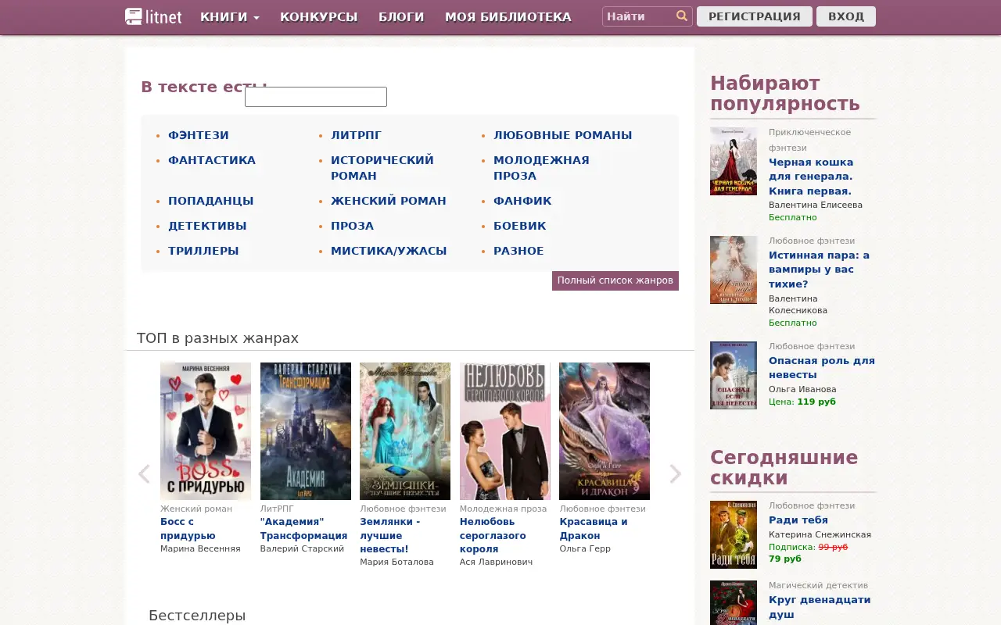Go to МОЯ БИБЛИОТЕКА
This screenshot has height=625, width=1001.
508,17
